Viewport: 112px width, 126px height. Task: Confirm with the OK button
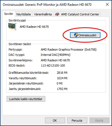click(55, 120)
